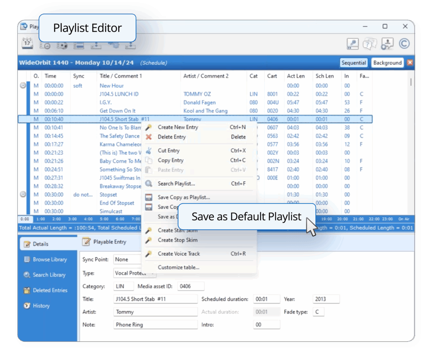Click the copyright symbol icon in toolbar
433x360 pixels.
click(404, 44)
